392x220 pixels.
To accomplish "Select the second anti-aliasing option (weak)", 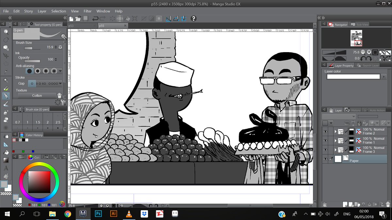I will (x=38, y=71).
